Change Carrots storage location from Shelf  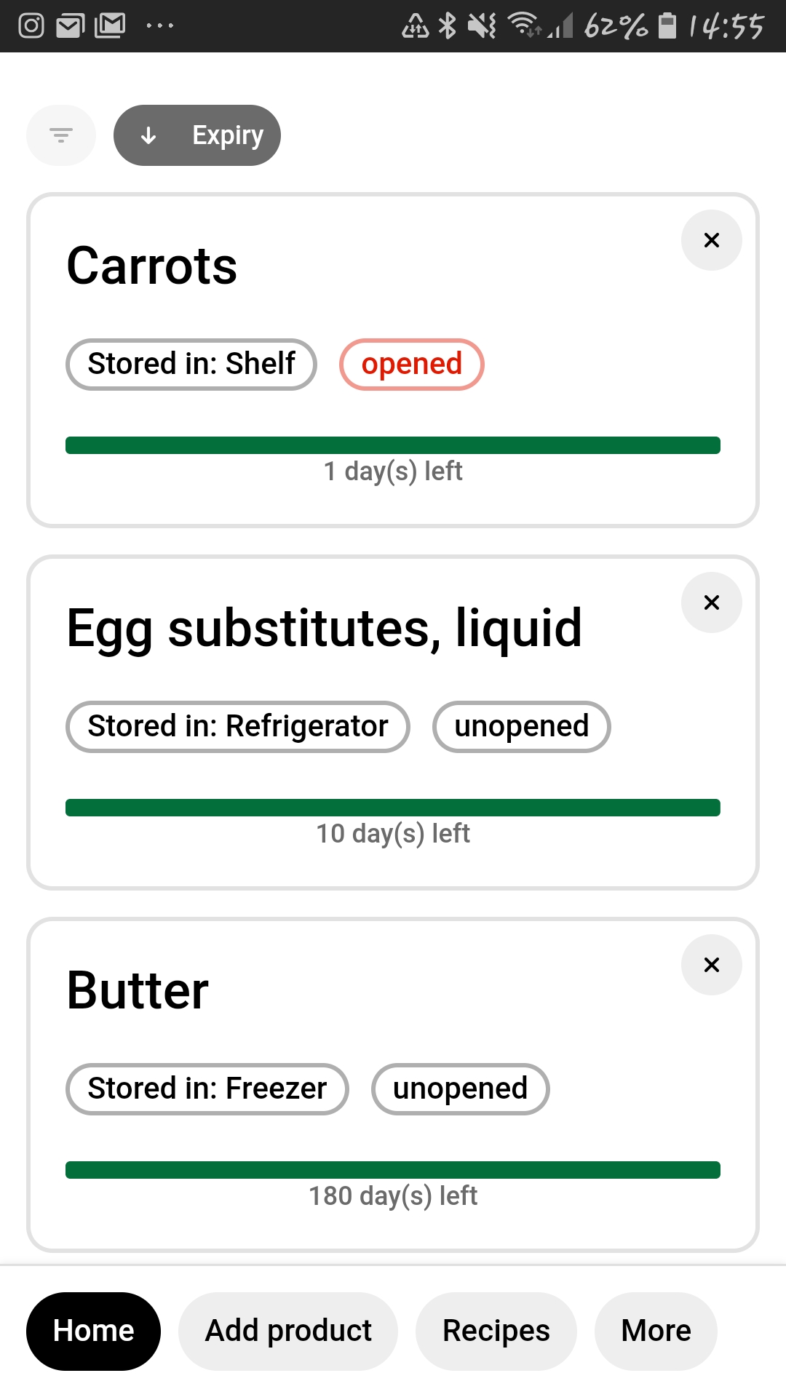191,365
